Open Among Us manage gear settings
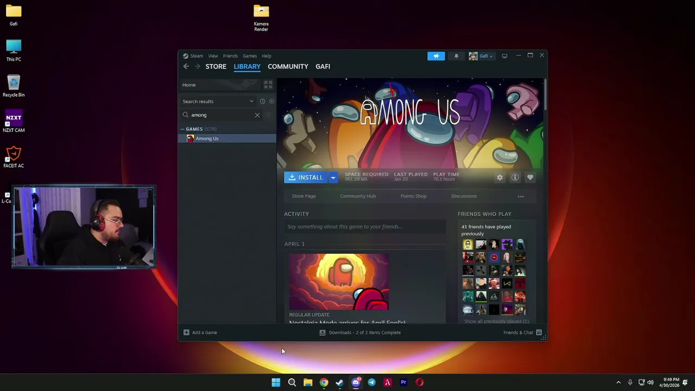This screenshot has width=695, height=391. (x=500, y=178)
